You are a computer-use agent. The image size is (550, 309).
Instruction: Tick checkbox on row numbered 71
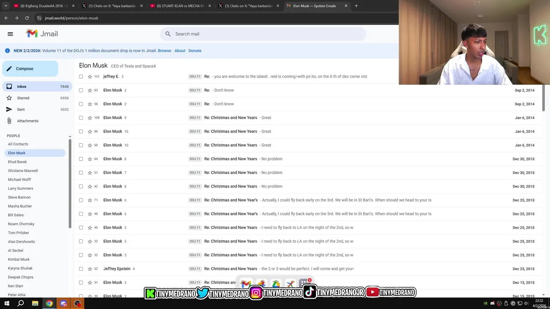pyautogui.click(x=81, y=200)
